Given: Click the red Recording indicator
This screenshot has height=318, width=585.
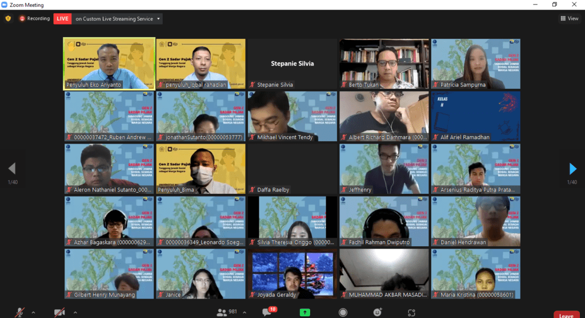Looking at the screenshot, I should pyautogui.click(x=34, y=18).
